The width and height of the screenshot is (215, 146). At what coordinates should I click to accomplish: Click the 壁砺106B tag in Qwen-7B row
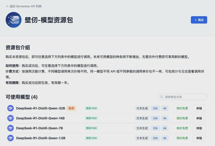point(91,128)
